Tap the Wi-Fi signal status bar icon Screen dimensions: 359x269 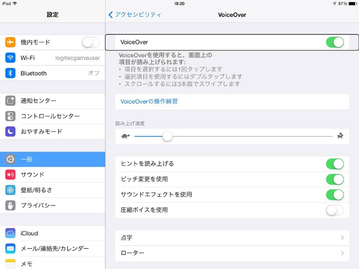point(15,3)
